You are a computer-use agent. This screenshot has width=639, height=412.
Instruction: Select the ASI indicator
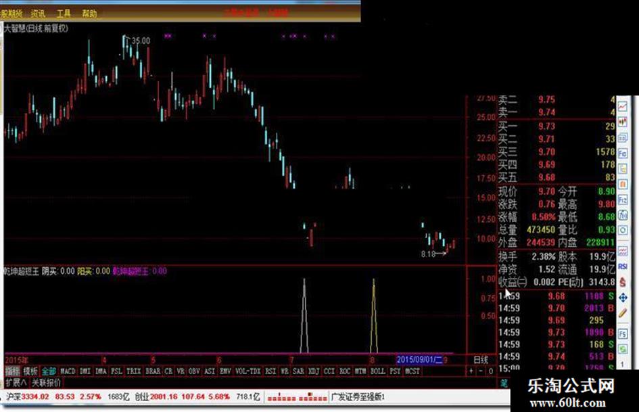tap(210, 371)
